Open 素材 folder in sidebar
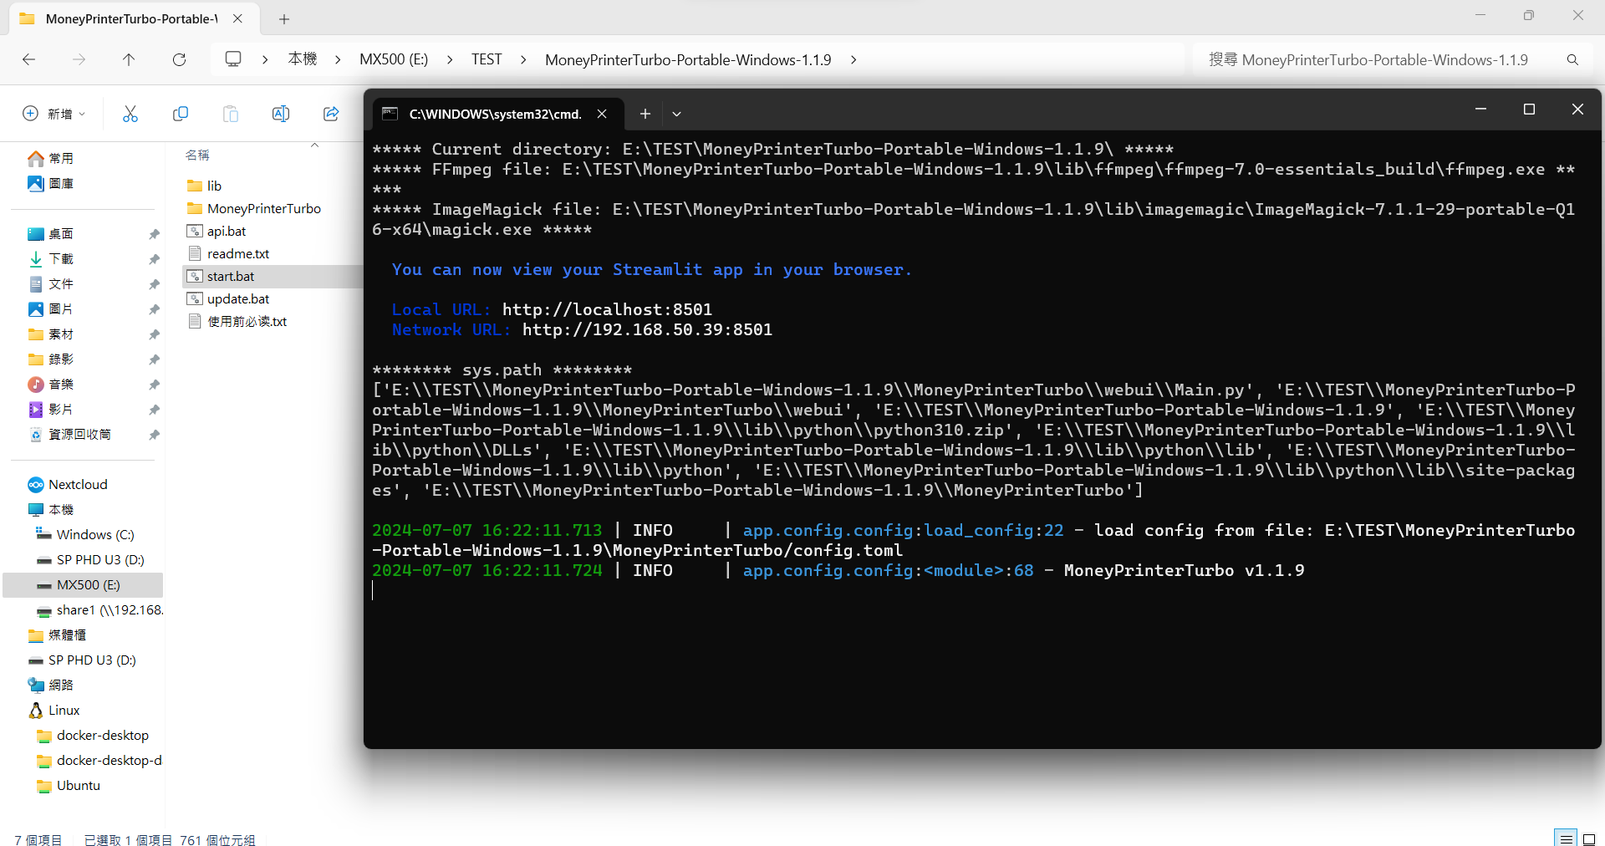The height and width of the screenshot is (846, 1605). point(61,334)
